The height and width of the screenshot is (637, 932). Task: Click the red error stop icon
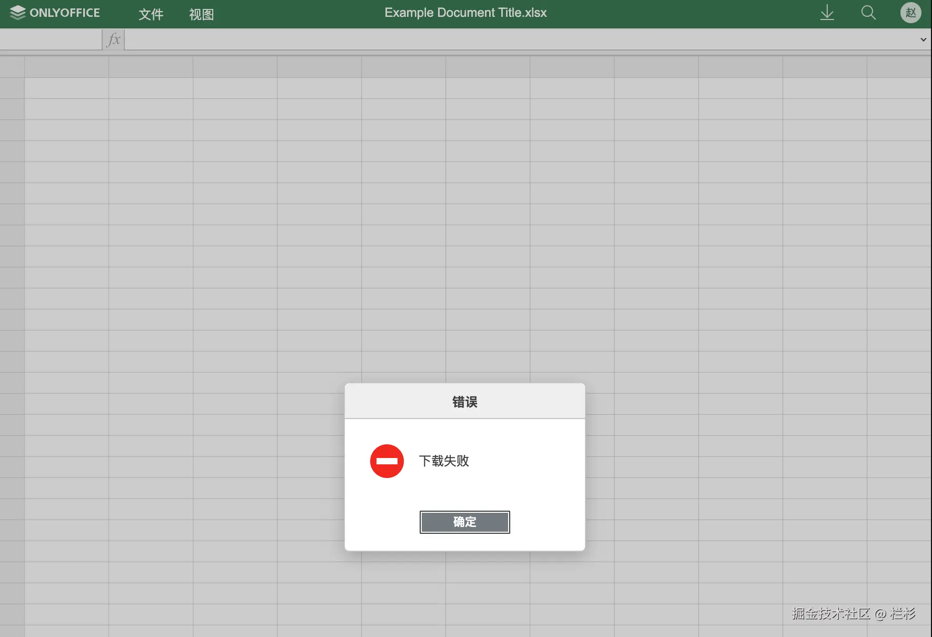[x=387, y=461]
